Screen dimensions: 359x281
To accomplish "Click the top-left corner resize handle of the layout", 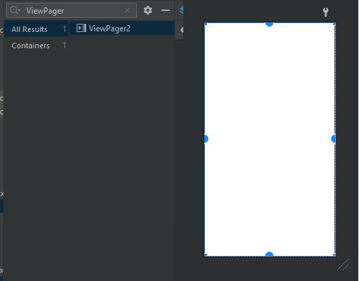I will pyautogui.click(x=206, y=24).
